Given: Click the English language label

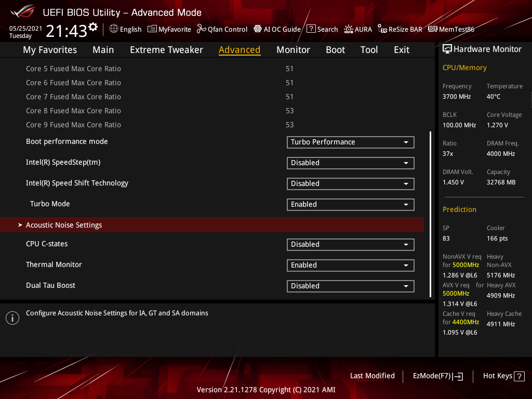Looking at the screenshot, I should click(130, 30).
